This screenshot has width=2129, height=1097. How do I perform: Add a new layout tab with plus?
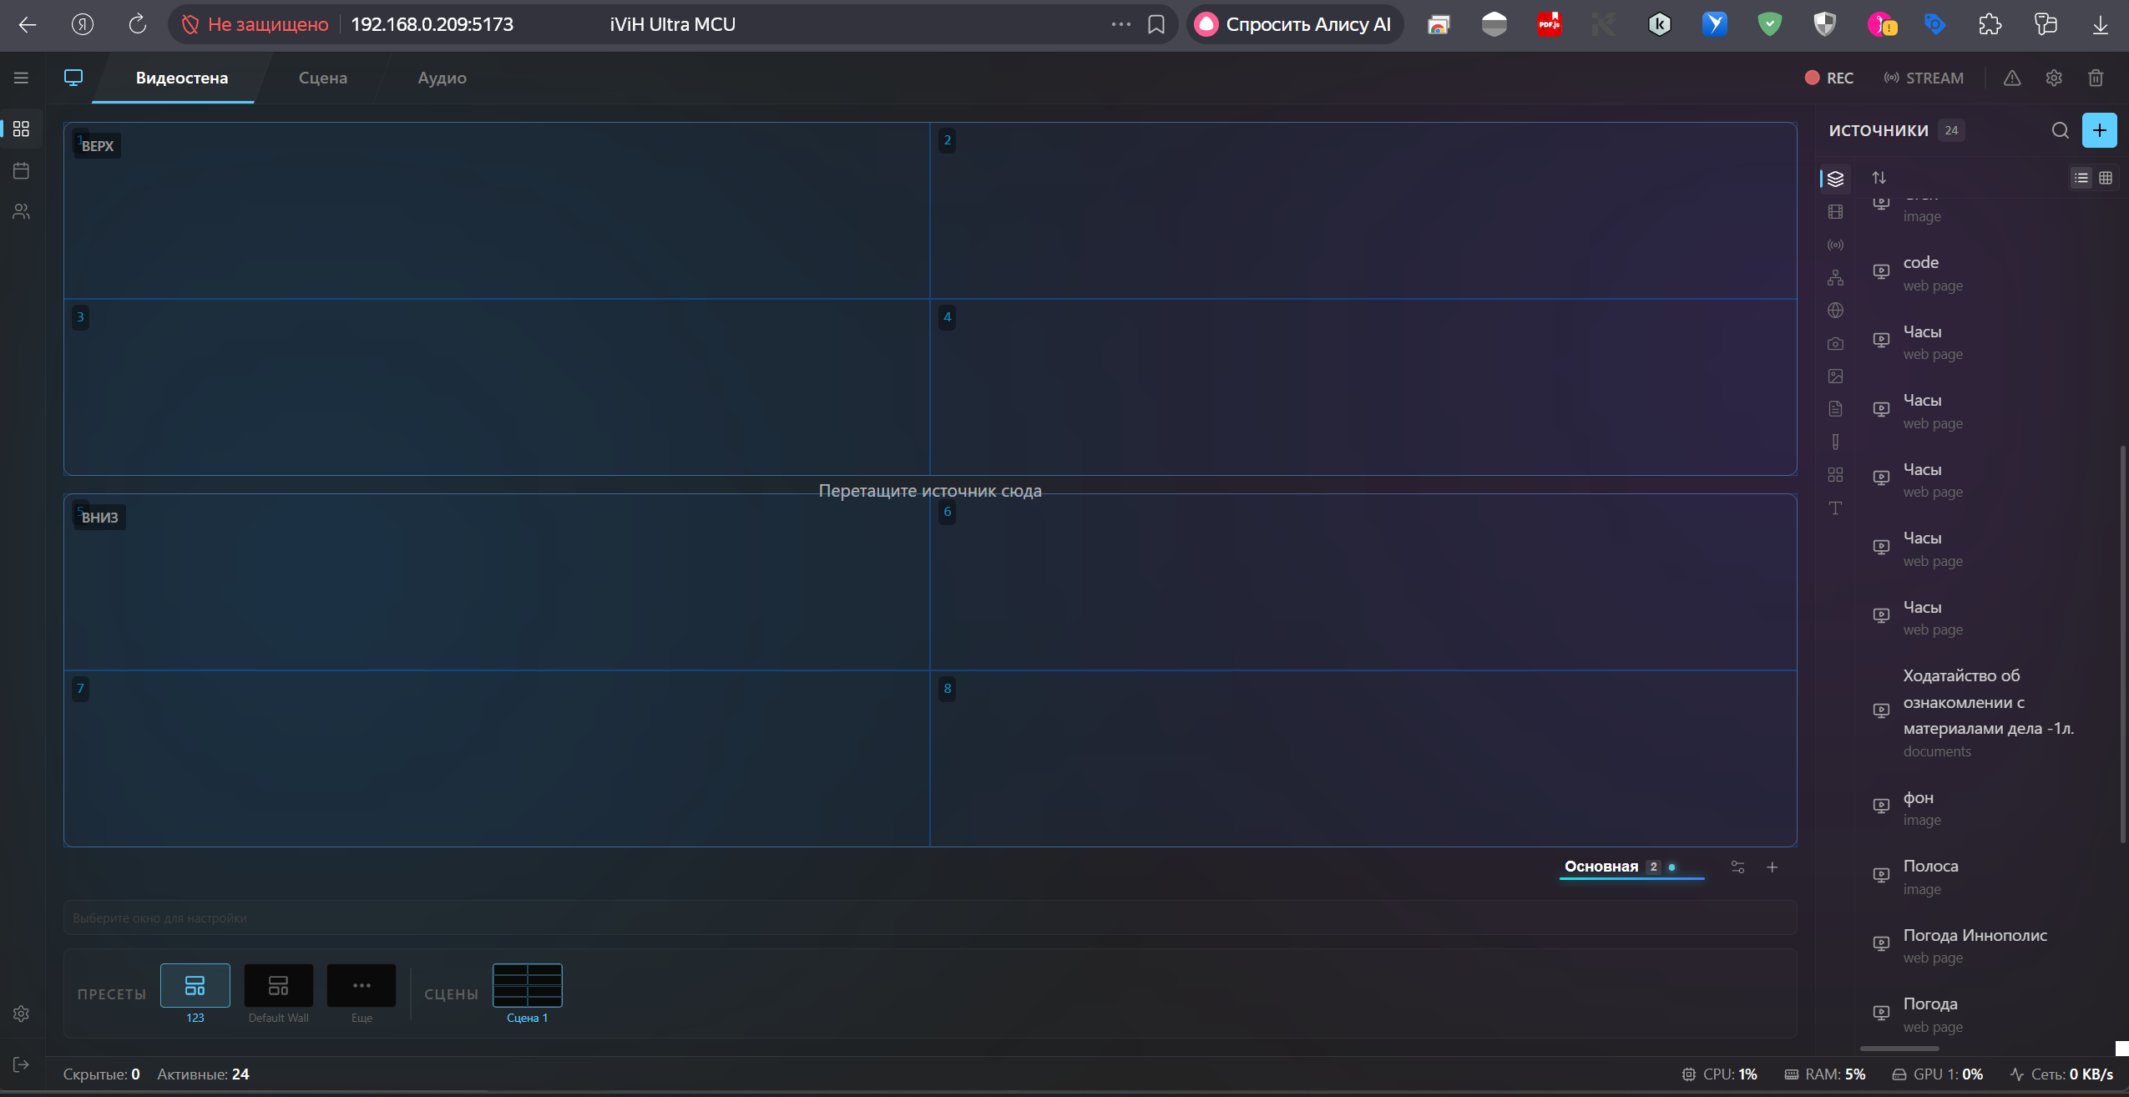coord(1772,867)
